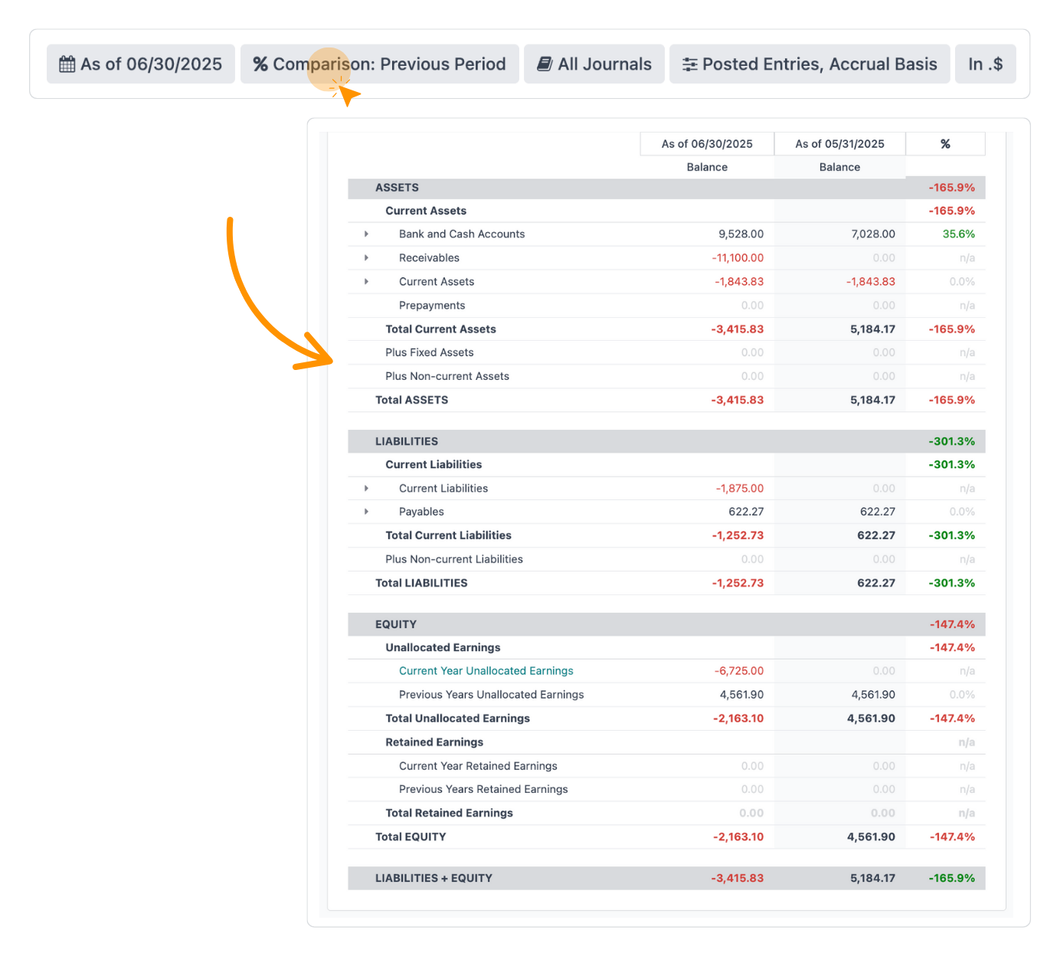
Task: Click the options sliders icon on Posted Entries filter
Action: (689, 64)
